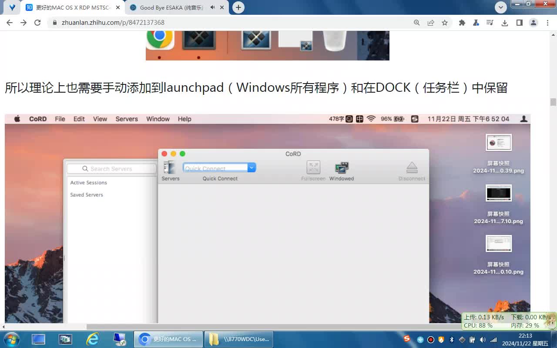Click Chrome's downloads icon
The width and height of the screenshot is (557, 348).
tap(505, 22)
